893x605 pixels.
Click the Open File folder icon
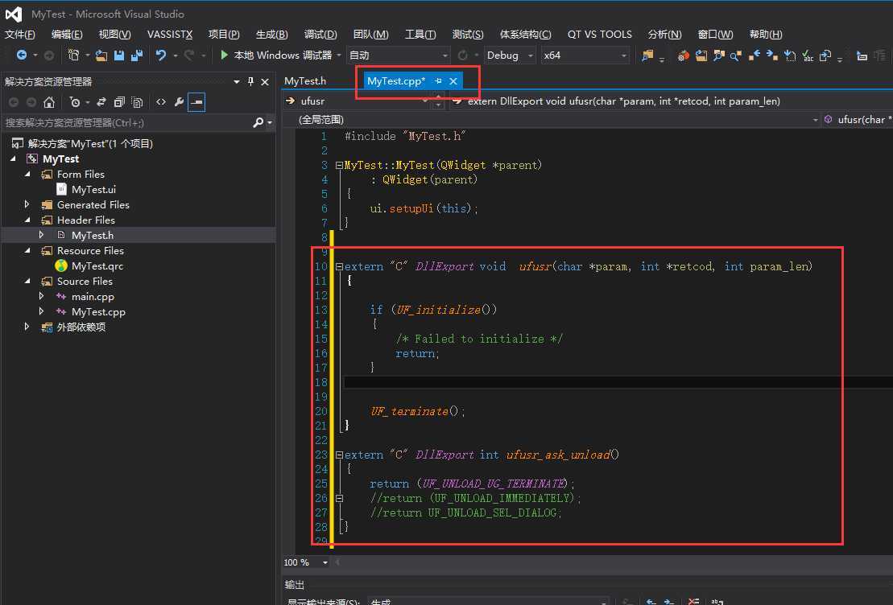pyautogui.click(x=101, y=56)
